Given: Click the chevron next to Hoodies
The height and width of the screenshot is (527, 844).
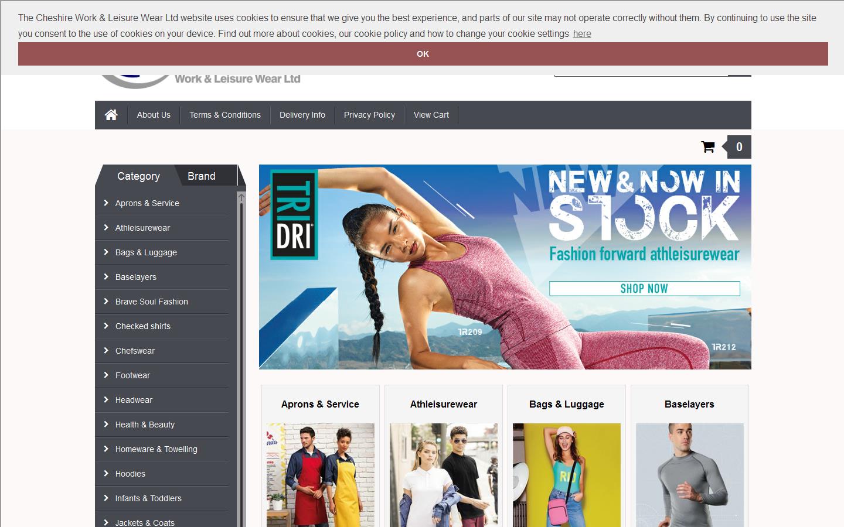Looking at the screenshot, I should [105, 474].
